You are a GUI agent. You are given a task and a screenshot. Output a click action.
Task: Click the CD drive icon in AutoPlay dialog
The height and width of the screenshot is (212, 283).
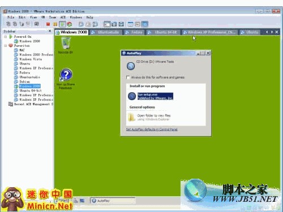(x=131, y=66)
